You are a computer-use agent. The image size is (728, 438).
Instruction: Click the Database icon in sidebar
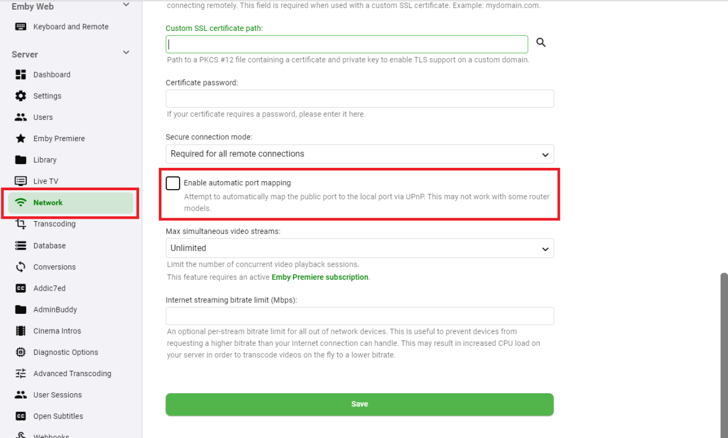pos(21,246)
